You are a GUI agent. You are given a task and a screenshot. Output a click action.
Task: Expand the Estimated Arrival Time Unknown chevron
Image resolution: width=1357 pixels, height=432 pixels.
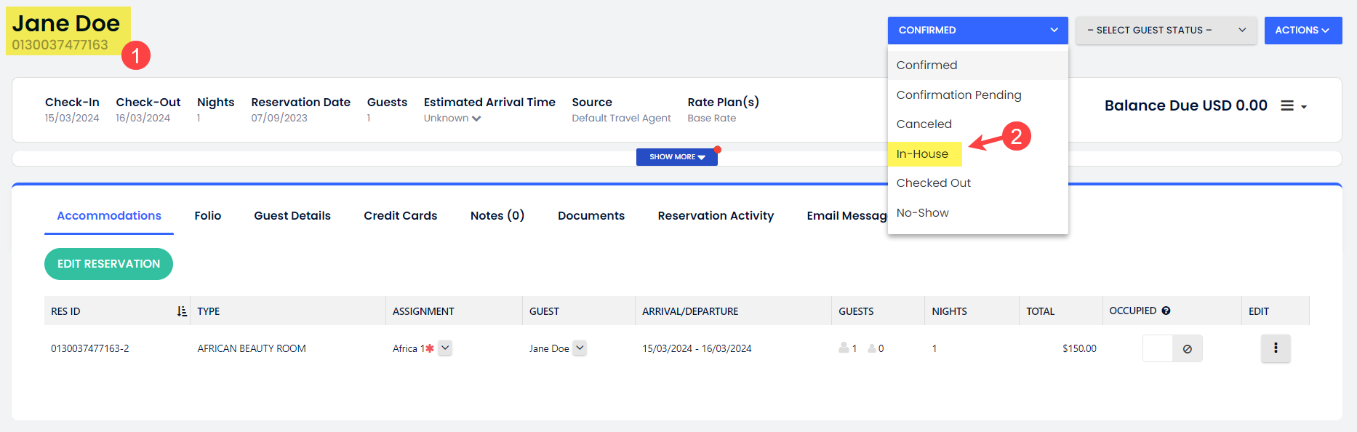tap(476, 119)
